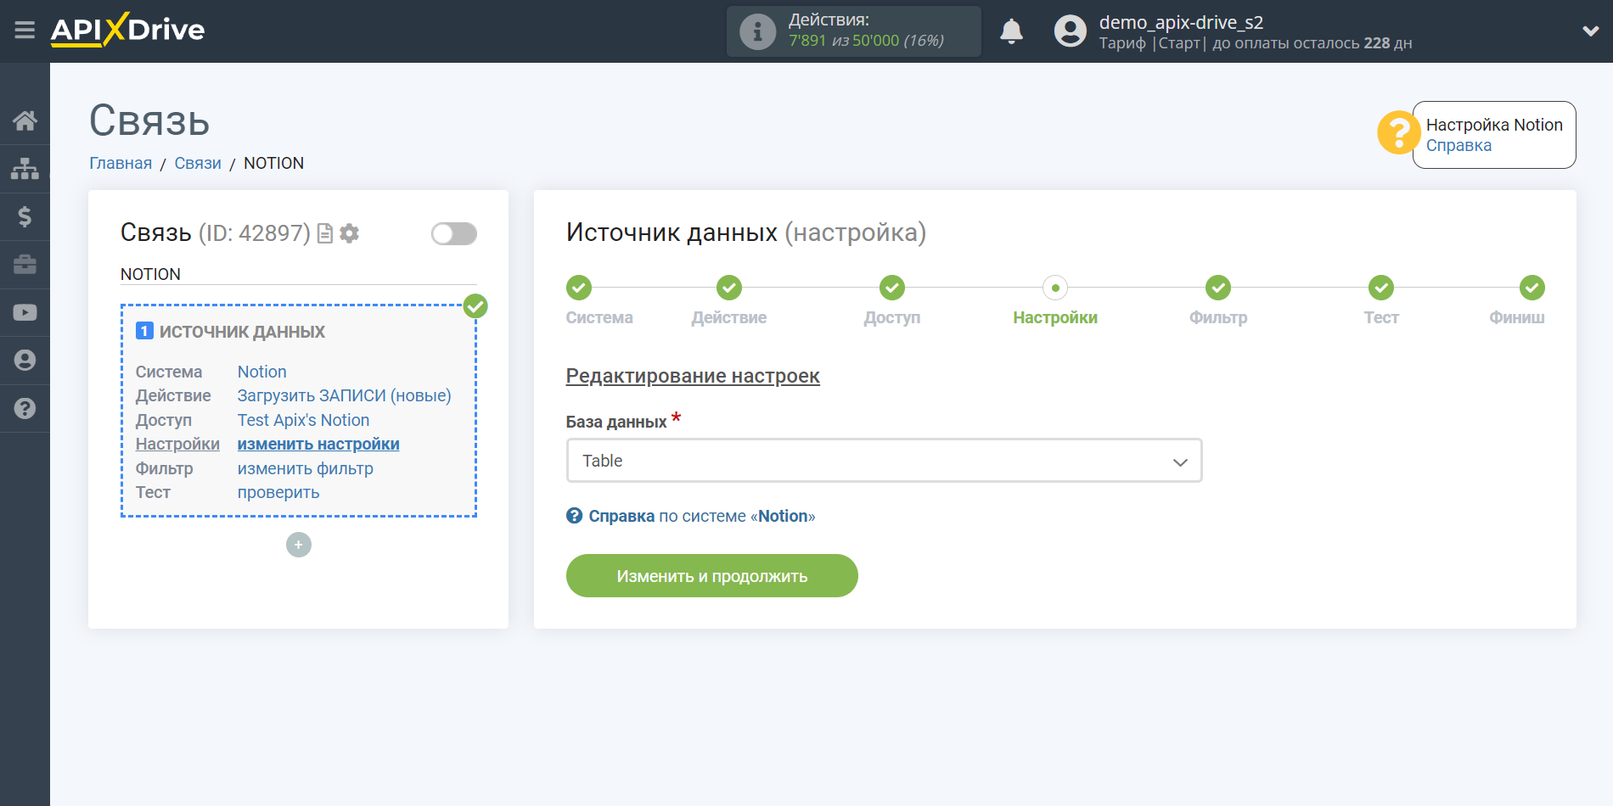
Task: Go to the Тест step
Action: click(x=1381, y=288)
